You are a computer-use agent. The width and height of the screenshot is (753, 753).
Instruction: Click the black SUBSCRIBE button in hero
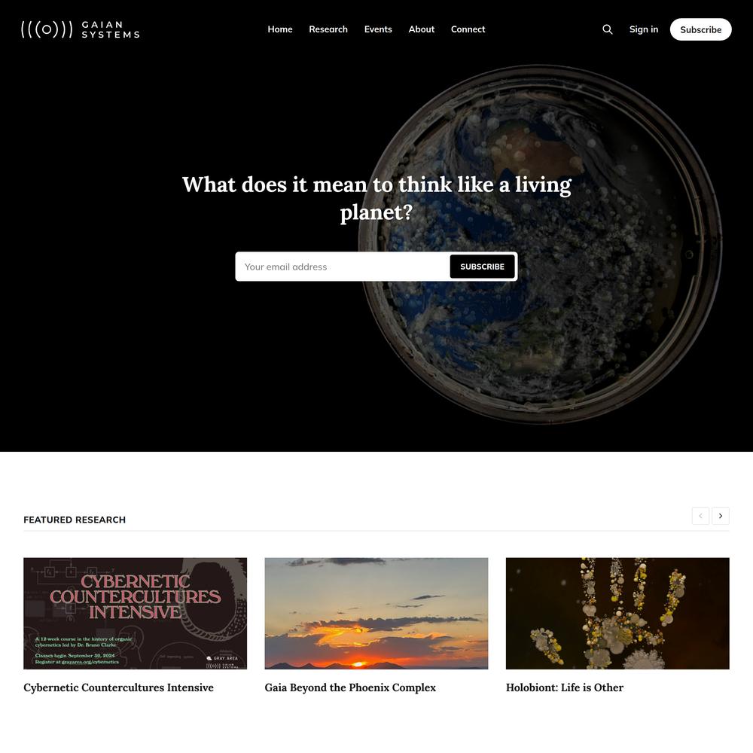(482, 267)
